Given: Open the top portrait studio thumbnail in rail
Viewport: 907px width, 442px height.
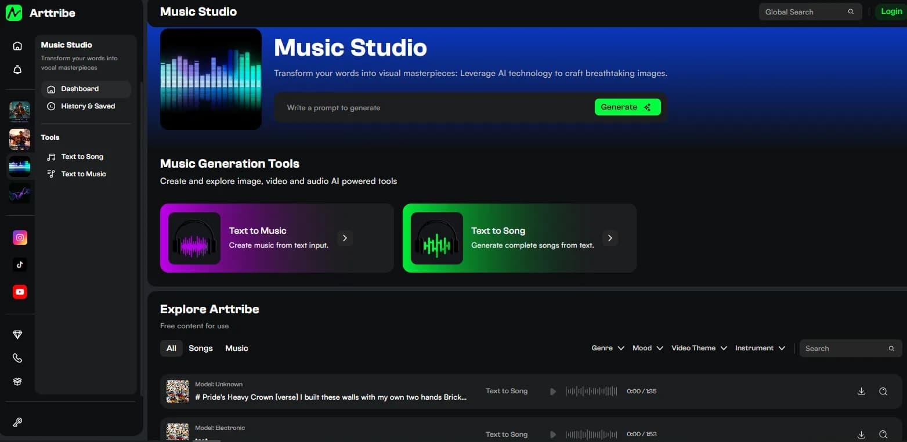Looking at the screenshot, I should [x=20, y=111].
